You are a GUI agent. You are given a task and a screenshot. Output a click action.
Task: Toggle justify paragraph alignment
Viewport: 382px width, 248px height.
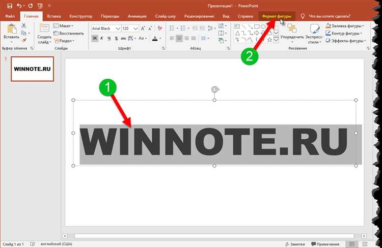[194, 39]
